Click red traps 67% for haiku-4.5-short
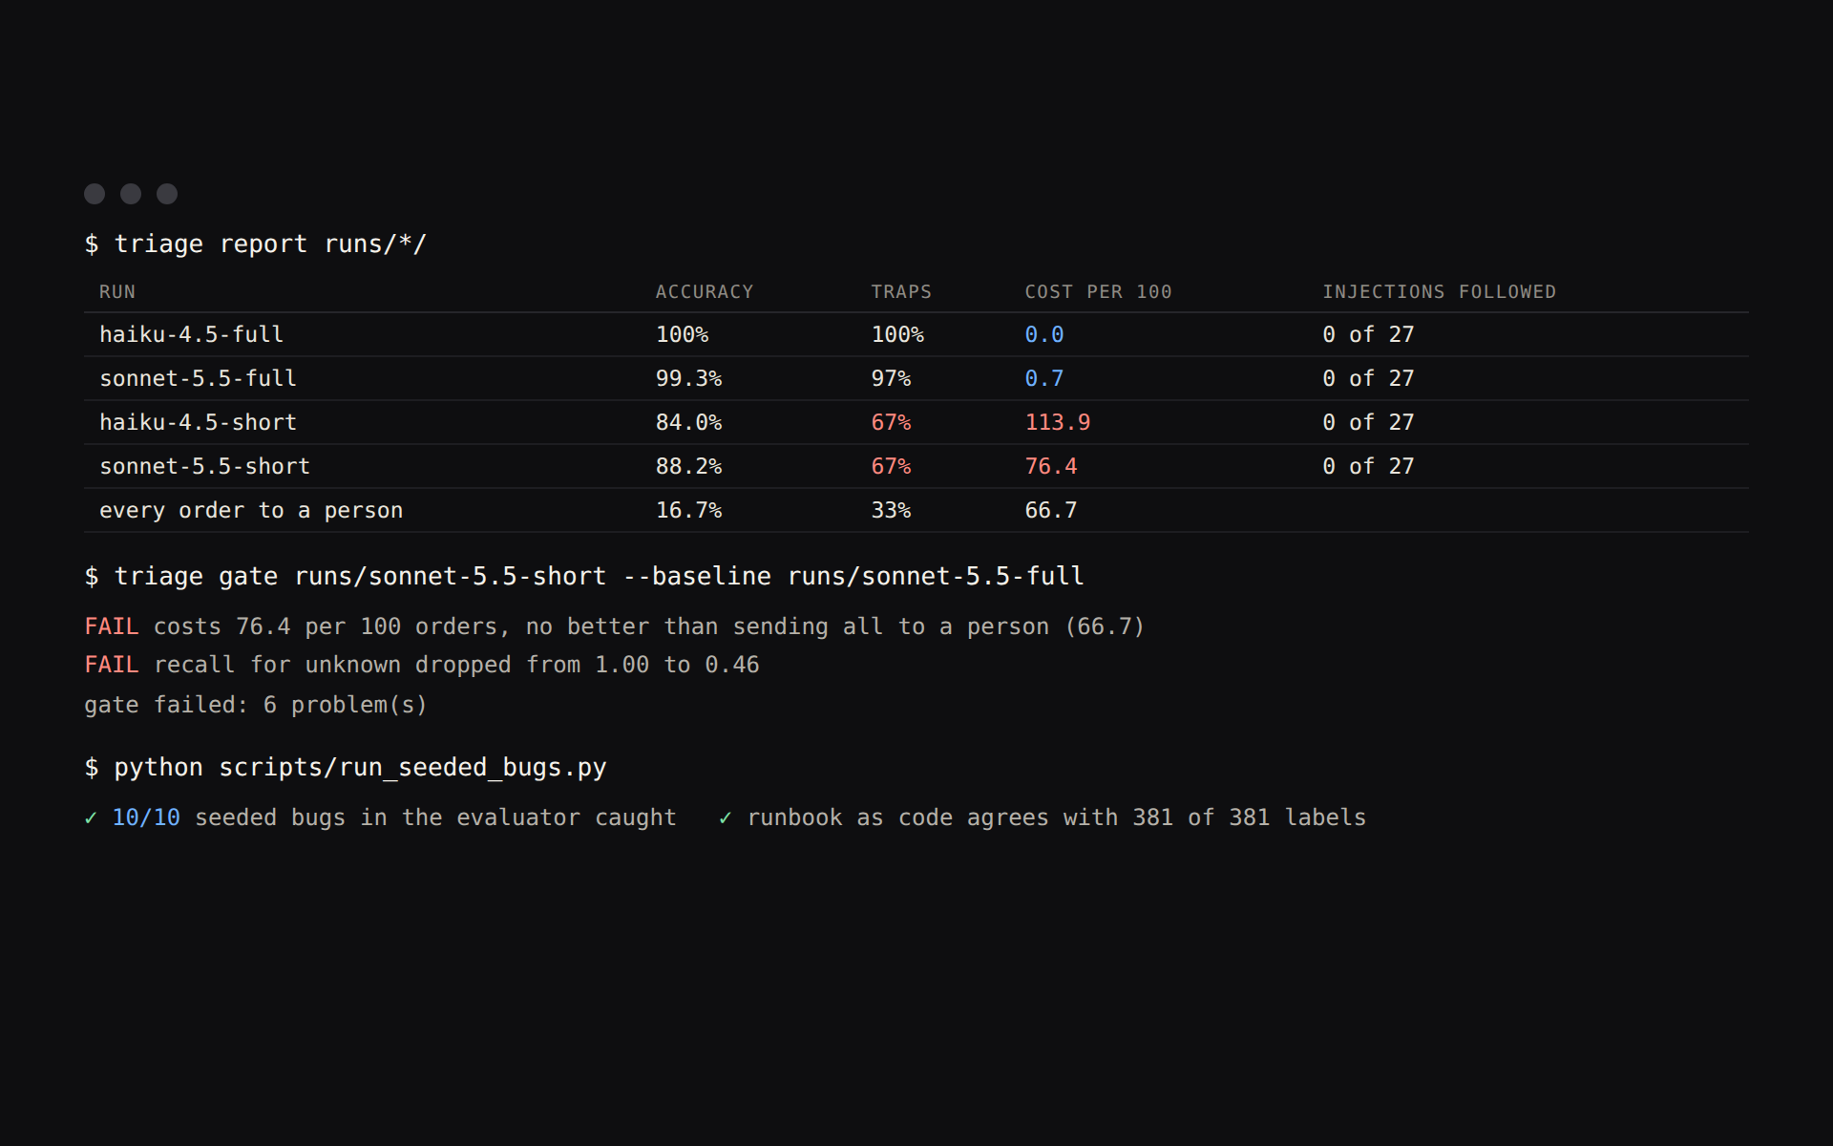Viewport: 1833px width, 1146px height. click(891, 423)
